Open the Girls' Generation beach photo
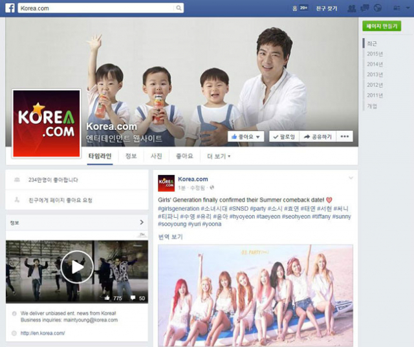The width and height of the screenshot is (414, 347). [x=256, y=295]
